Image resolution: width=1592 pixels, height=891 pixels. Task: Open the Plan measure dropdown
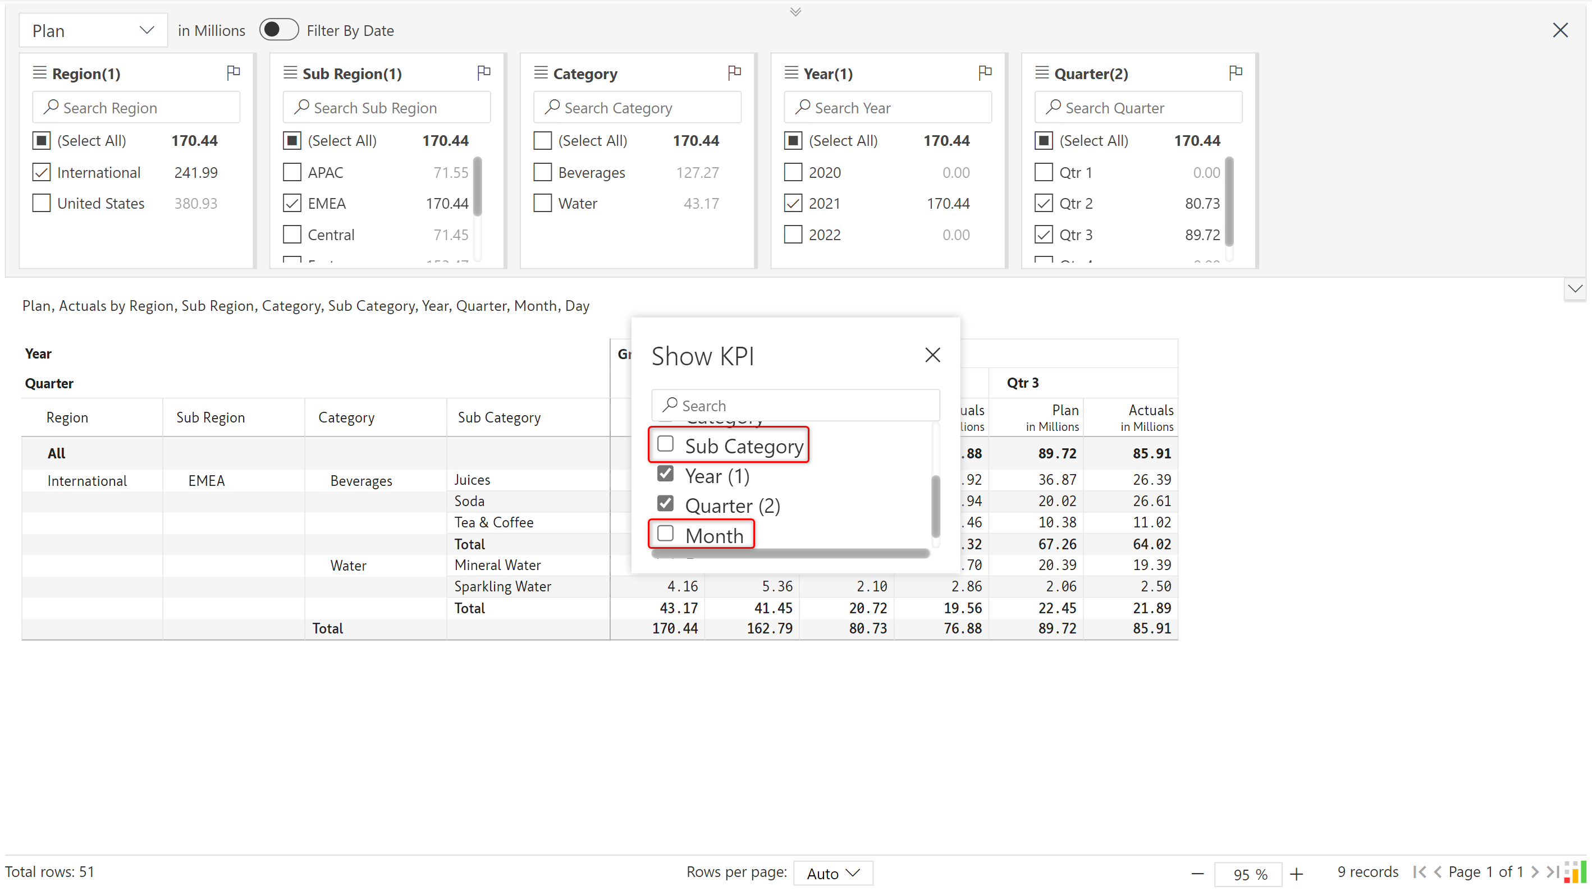click(x=93, y=30)
